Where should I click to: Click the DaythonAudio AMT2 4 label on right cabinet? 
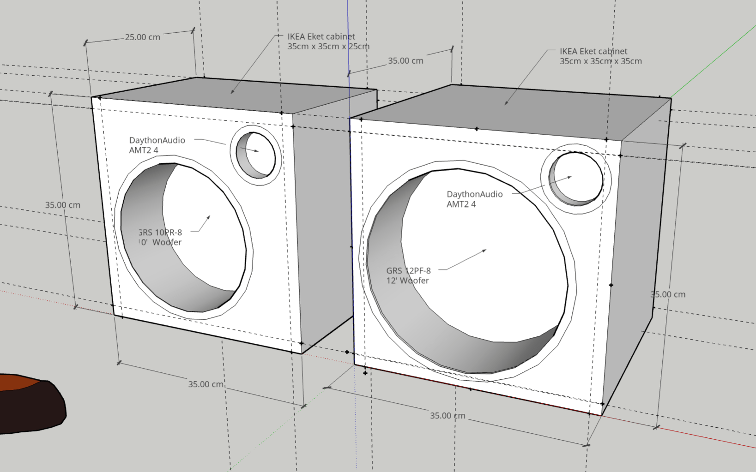(475, 199)
